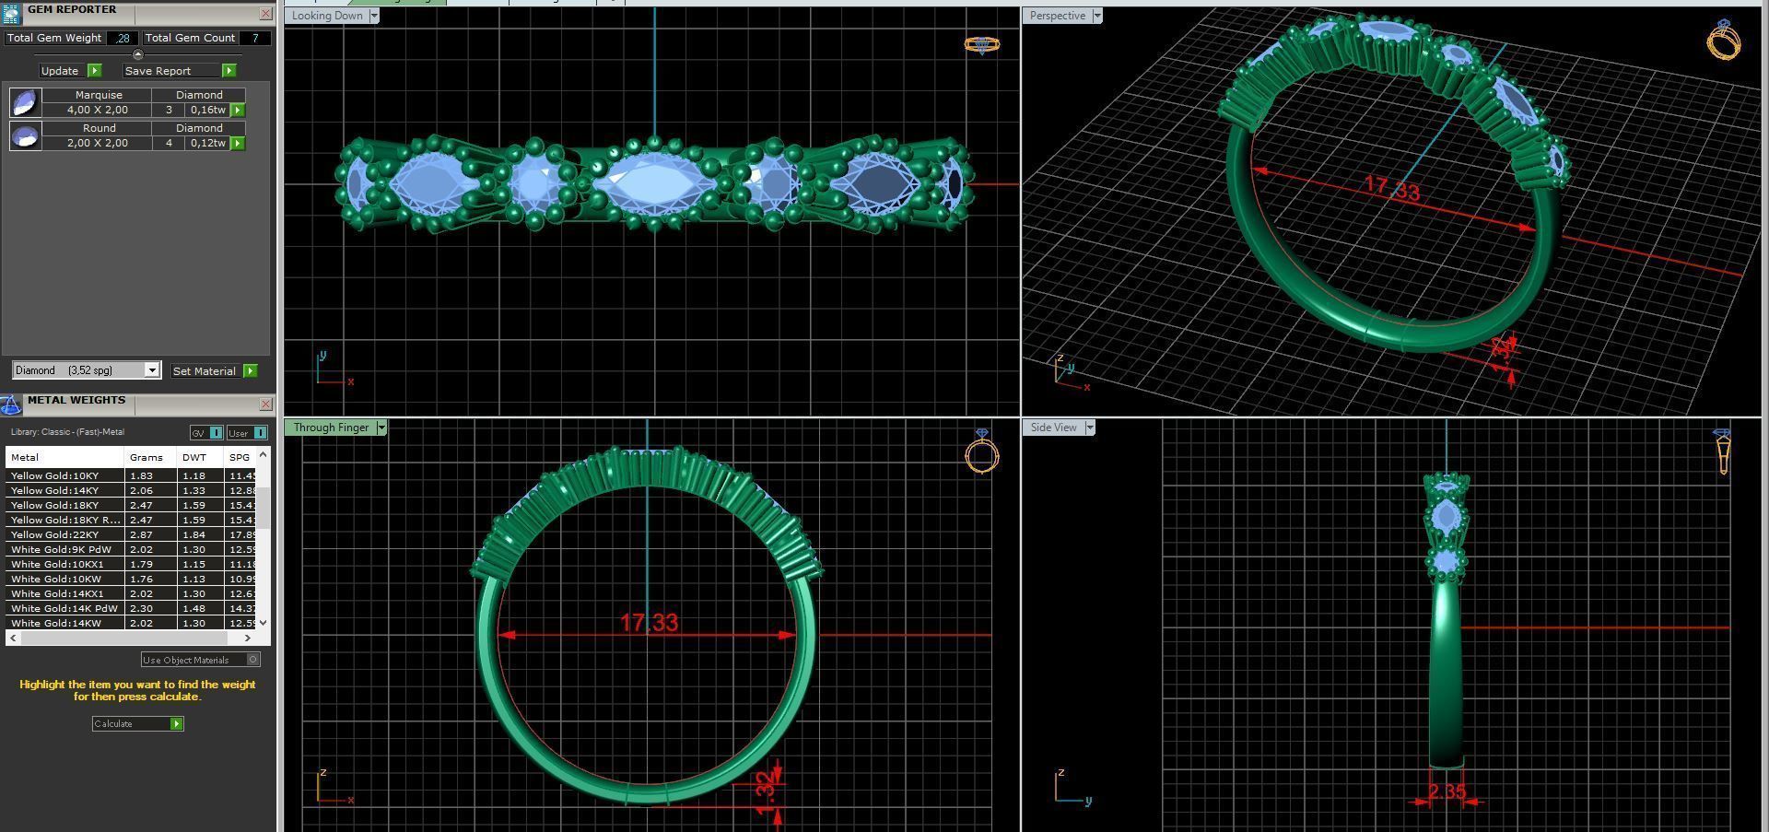Click Round size 2,00 X 2,00 cell

pyautogui.click(x=98, y=143)
